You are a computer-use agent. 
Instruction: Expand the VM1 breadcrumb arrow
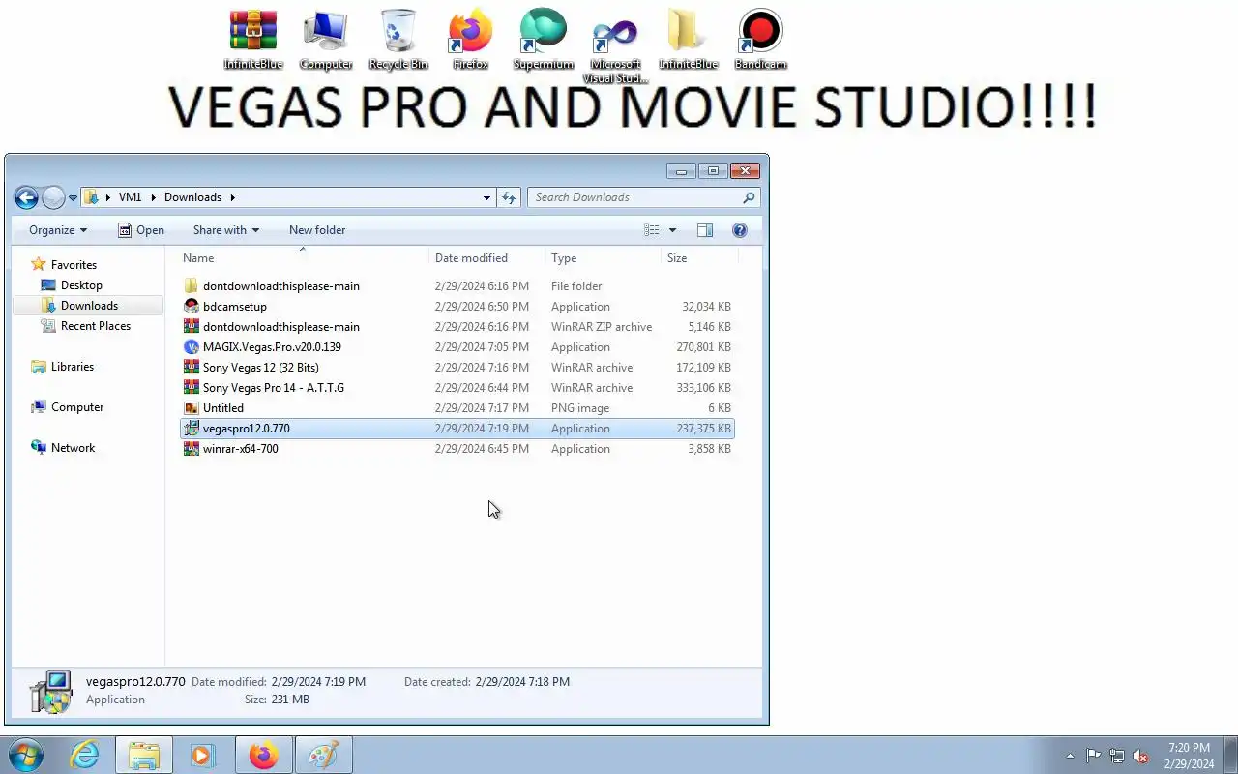pos(153,197)
